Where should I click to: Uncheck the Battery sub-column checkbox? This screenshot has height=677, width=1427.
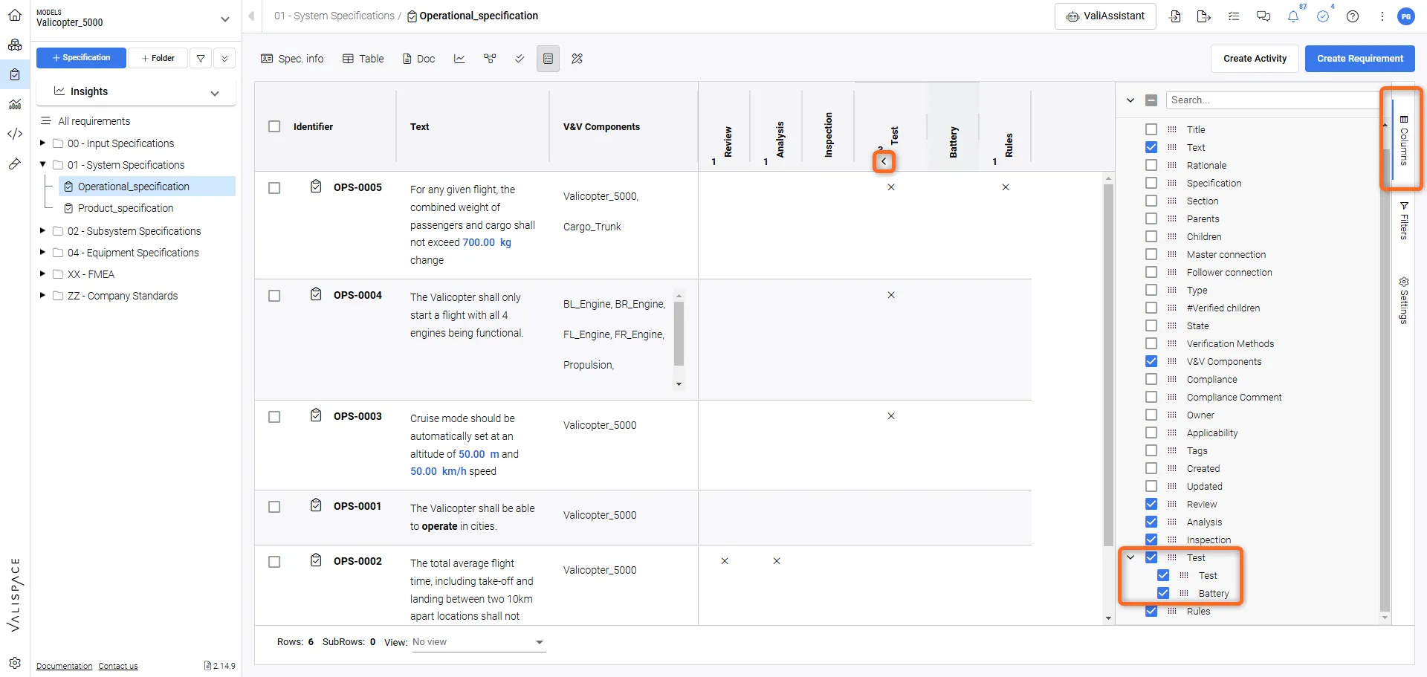coord(1163,593)
